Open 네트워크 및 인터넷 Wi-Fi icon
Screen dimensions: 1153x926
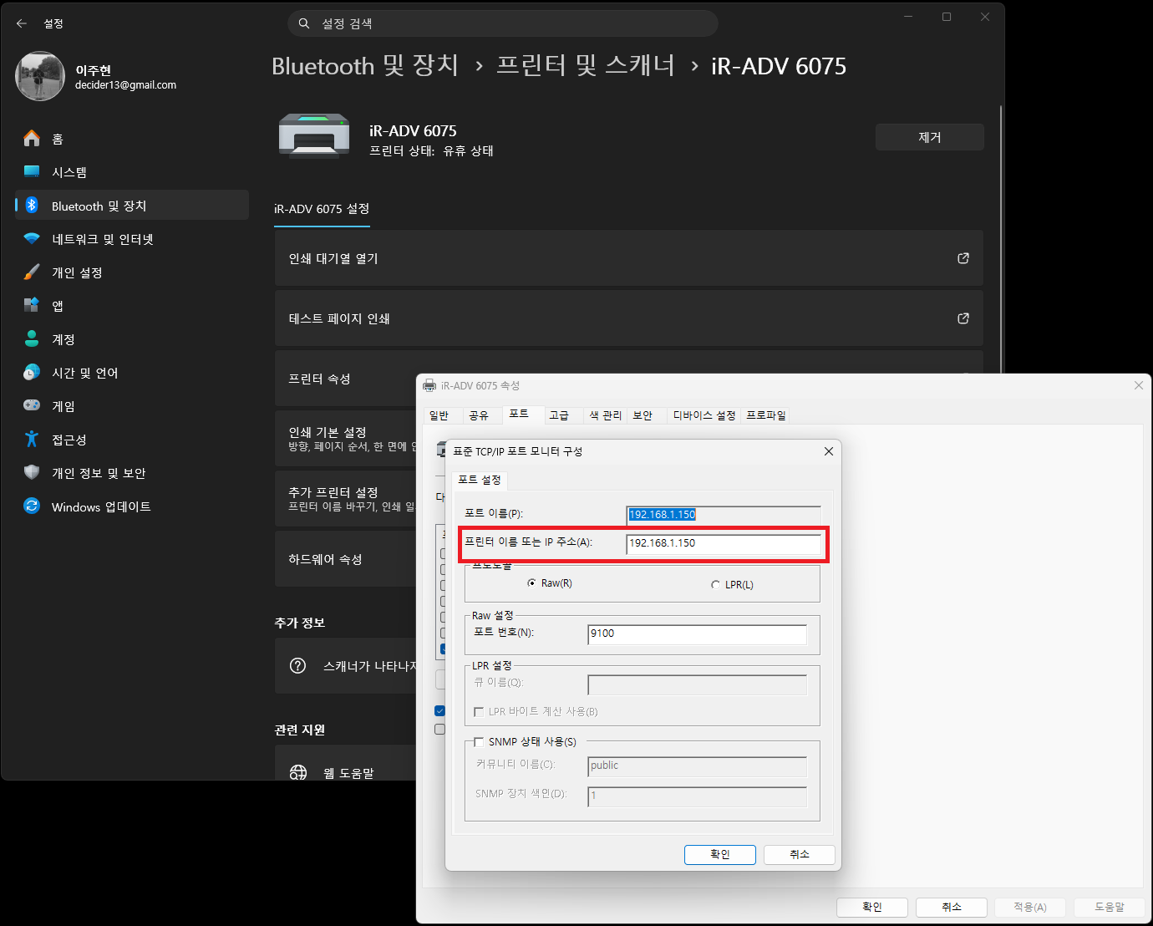(32, 238)
